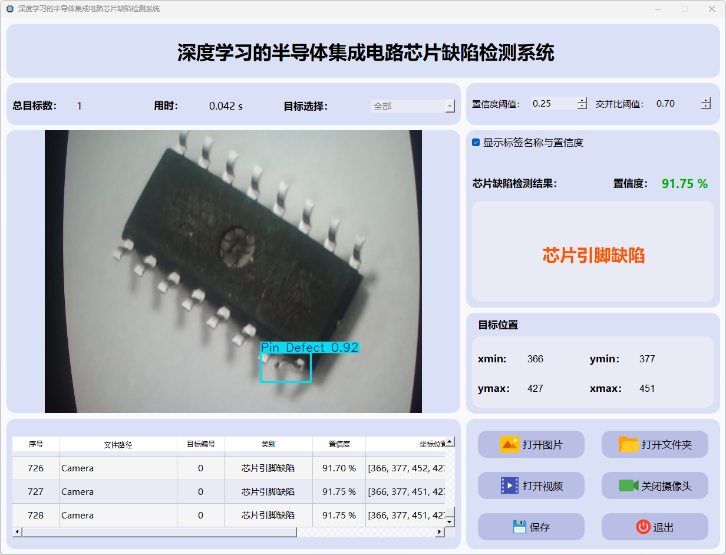Click the red power icon on 退出

[x=643, y=527]
